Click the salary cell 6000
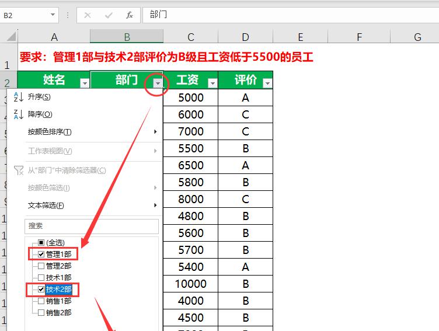 (x=191, y=114)
